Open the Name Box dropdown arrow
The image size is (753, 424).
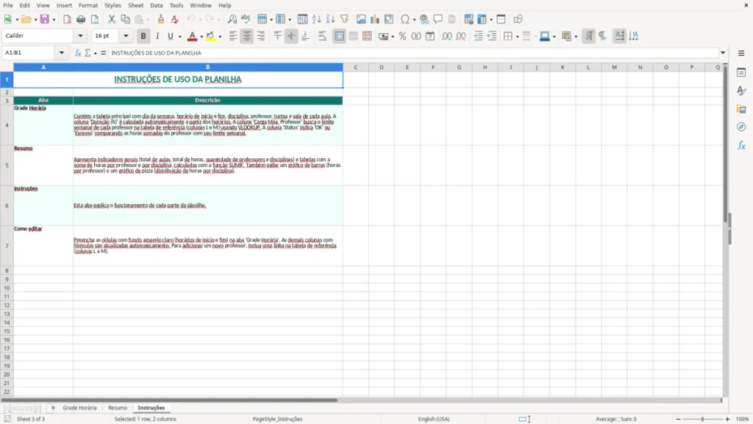point(62,53)
